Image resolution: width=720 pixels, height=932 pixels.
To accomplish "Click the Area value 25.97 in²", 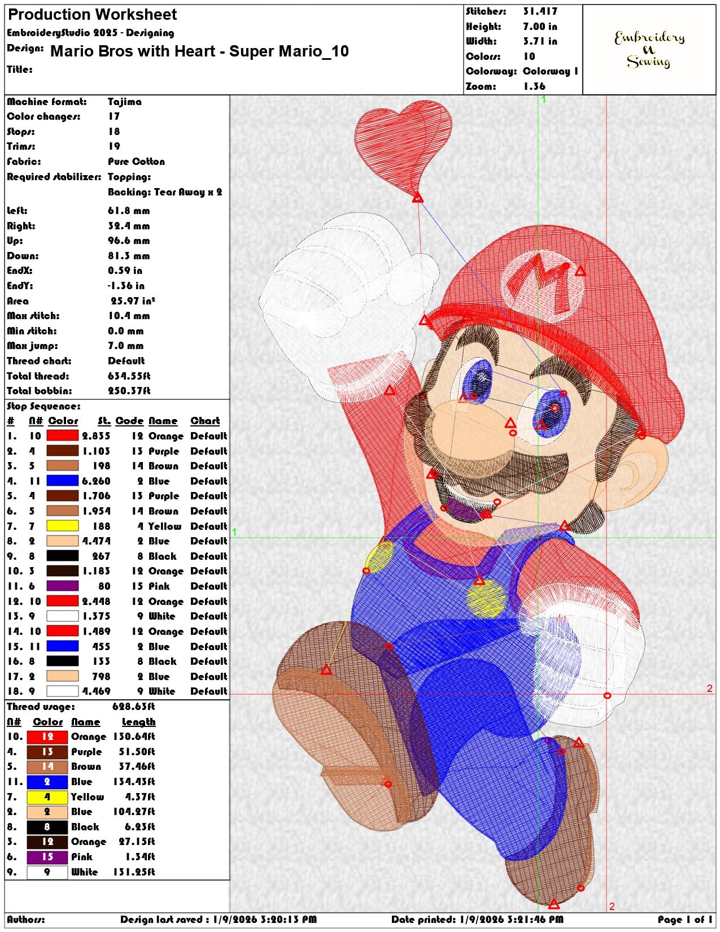I will (133, 301).
